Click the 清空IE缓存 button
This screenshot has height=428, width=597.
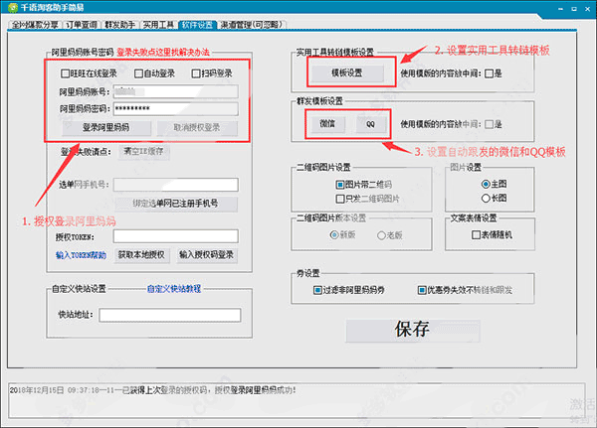[143, 151]
